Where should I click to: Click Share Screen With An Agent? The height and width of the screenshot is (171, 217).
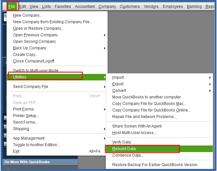pyautogui.click(x=160, y=126)
